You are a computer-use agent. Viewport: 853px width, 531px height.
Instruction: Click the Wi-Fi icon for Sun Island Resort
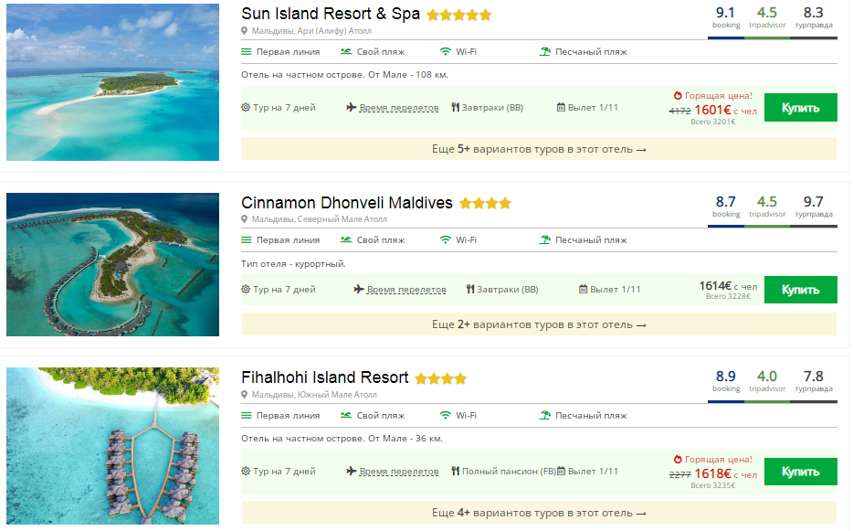(446, 52)
